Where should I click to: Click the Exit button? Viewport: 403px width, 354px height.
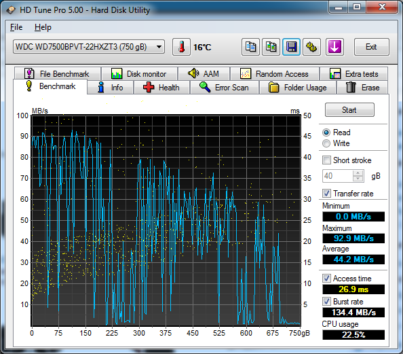point(371,47)
